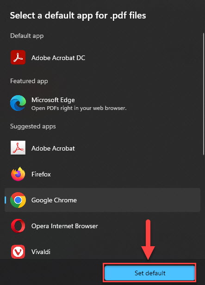Click the Firefox logo icon
The width and height of the screenshot is (205, 285).
(18, 174)
